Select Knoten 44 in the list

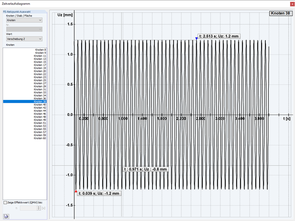click(24, 110)
